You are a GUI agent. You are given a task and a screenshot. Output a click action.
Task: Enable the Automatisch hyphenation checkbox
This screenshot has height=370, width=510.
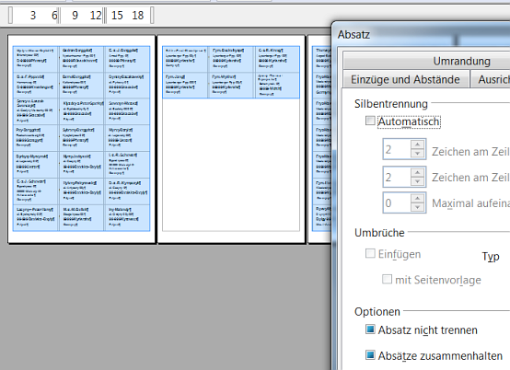(x=370, y=121)
